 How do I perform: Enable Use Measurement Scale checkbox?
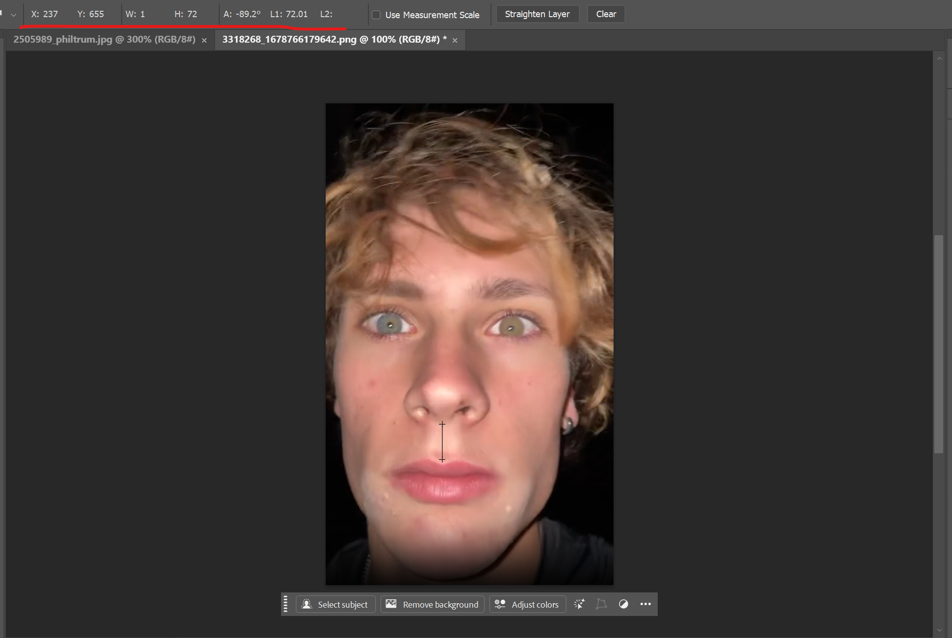pyautogui.click(x=376, y=15)
